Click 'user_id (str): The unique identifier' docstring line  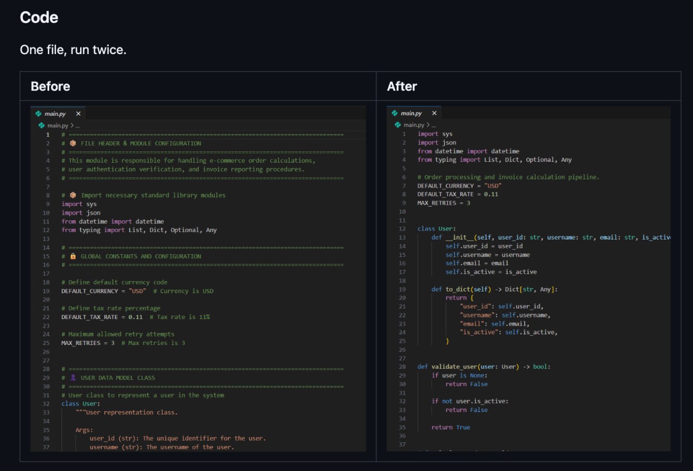click(x=178, y=438)
